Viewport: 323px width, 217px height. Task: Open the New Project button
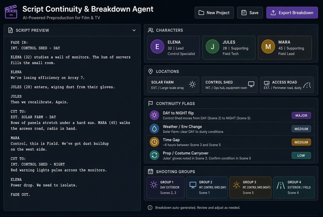click(214, 12)
